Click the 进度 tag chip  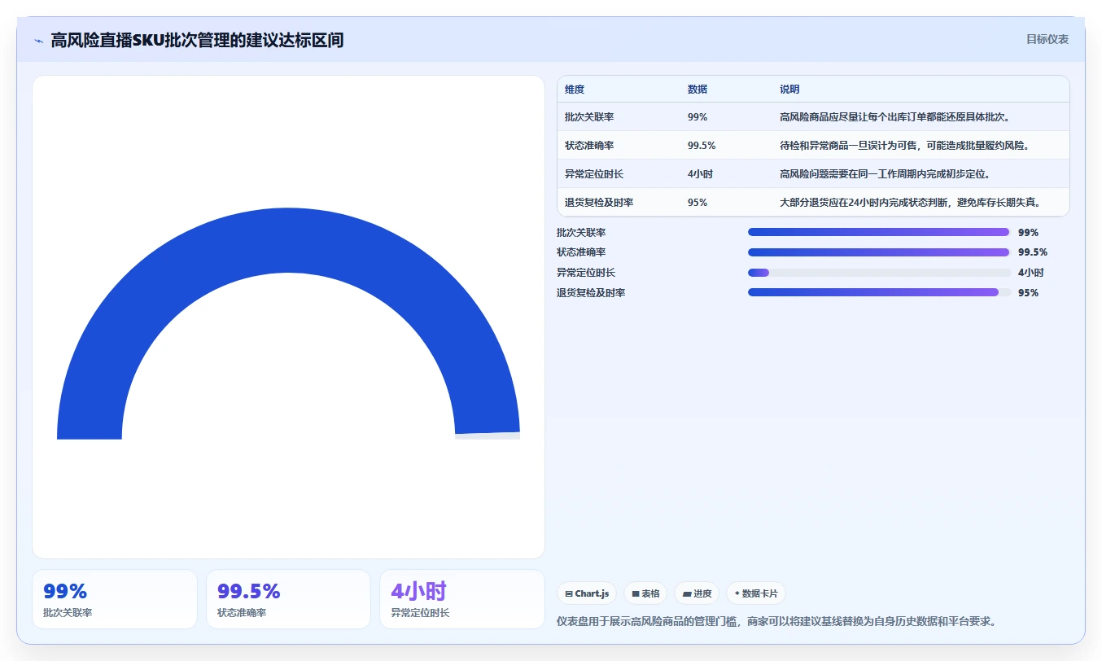pos(697,593)
